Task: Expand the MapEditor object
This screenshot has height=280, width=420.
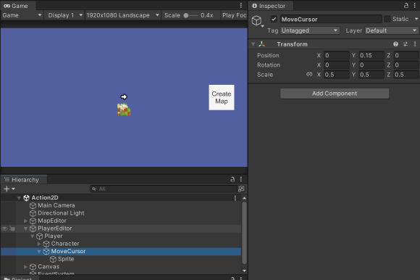Action: tap(25, 221)
